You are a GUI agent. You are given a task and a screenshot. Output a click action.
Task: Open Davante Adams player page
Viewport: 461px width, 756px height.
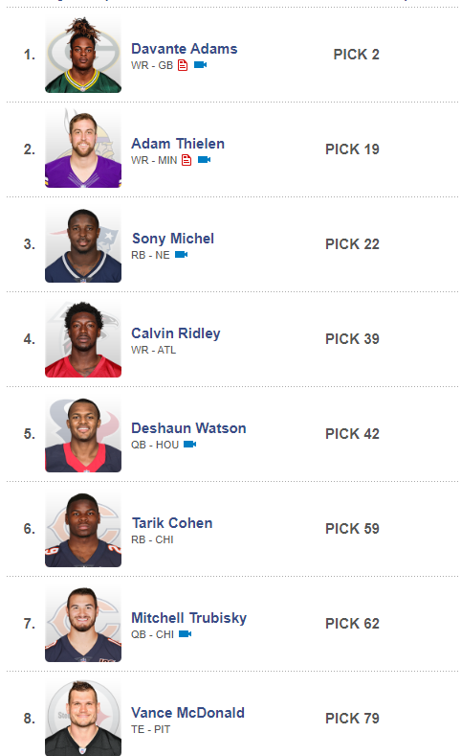tap(185, 49)
